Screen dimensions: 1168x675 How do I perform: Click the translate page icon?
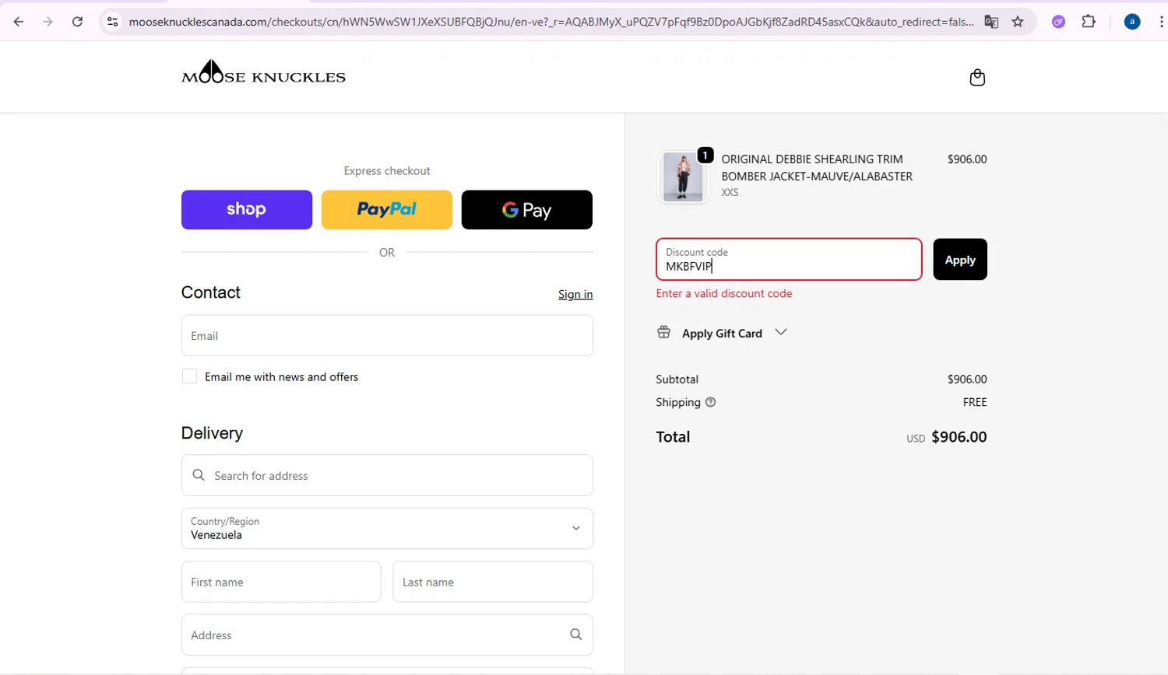click(991, 22)
